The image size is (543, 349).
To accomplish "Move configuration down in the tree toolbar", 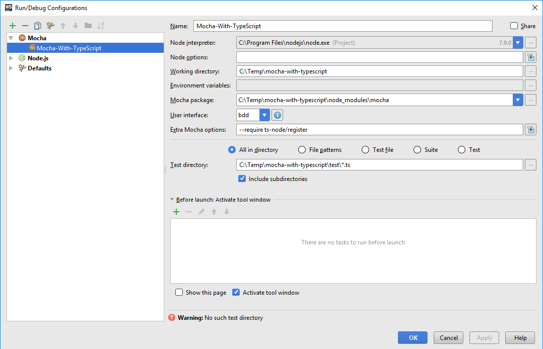I will tap(76, 26).
